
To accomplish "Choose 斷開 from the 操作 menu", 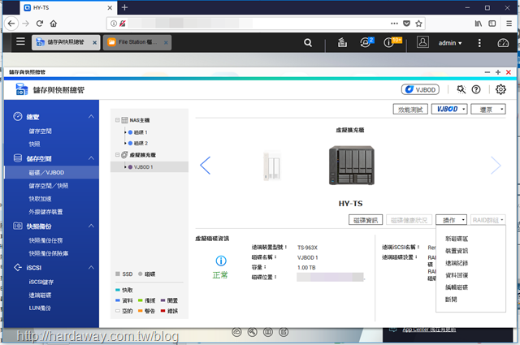I will (x=451, y=300).
